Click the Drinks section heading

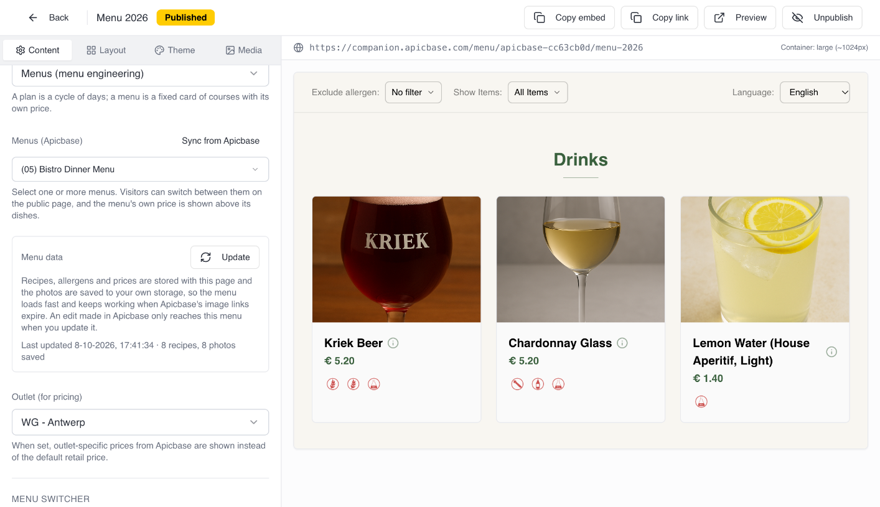point(581,159)
